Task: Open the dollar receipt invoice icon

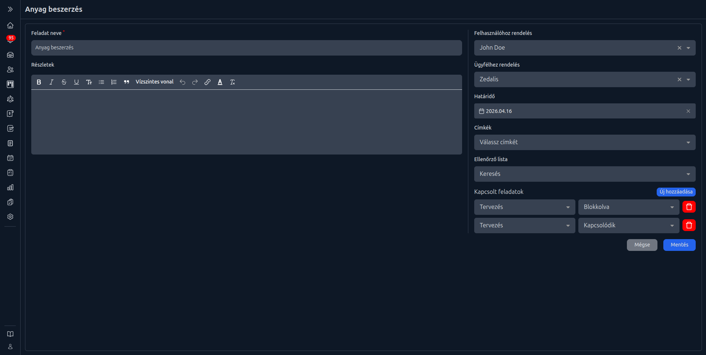Action: tap(10, 114)
